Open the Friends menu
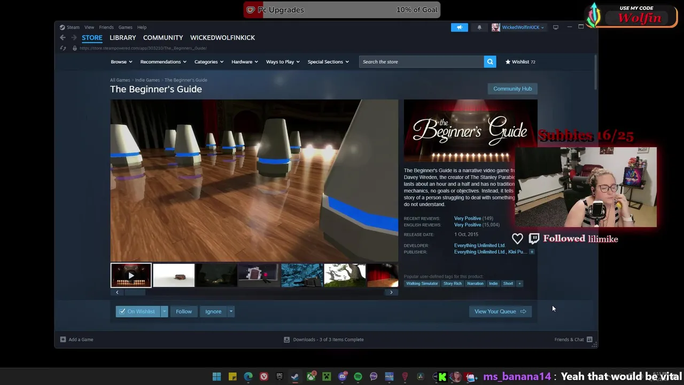Screen dimensions: 684x385 [x=106, y=27]
